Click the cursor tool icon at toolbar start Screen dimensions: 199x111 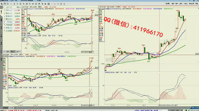(x=2, y=4)
